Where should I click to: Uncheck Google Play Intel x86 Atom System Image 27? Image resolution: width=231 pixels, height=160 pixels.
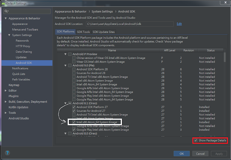[x=74, y=130]
